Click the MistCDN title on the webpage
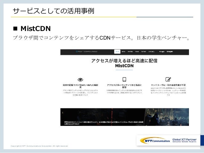 click(124, 66)
